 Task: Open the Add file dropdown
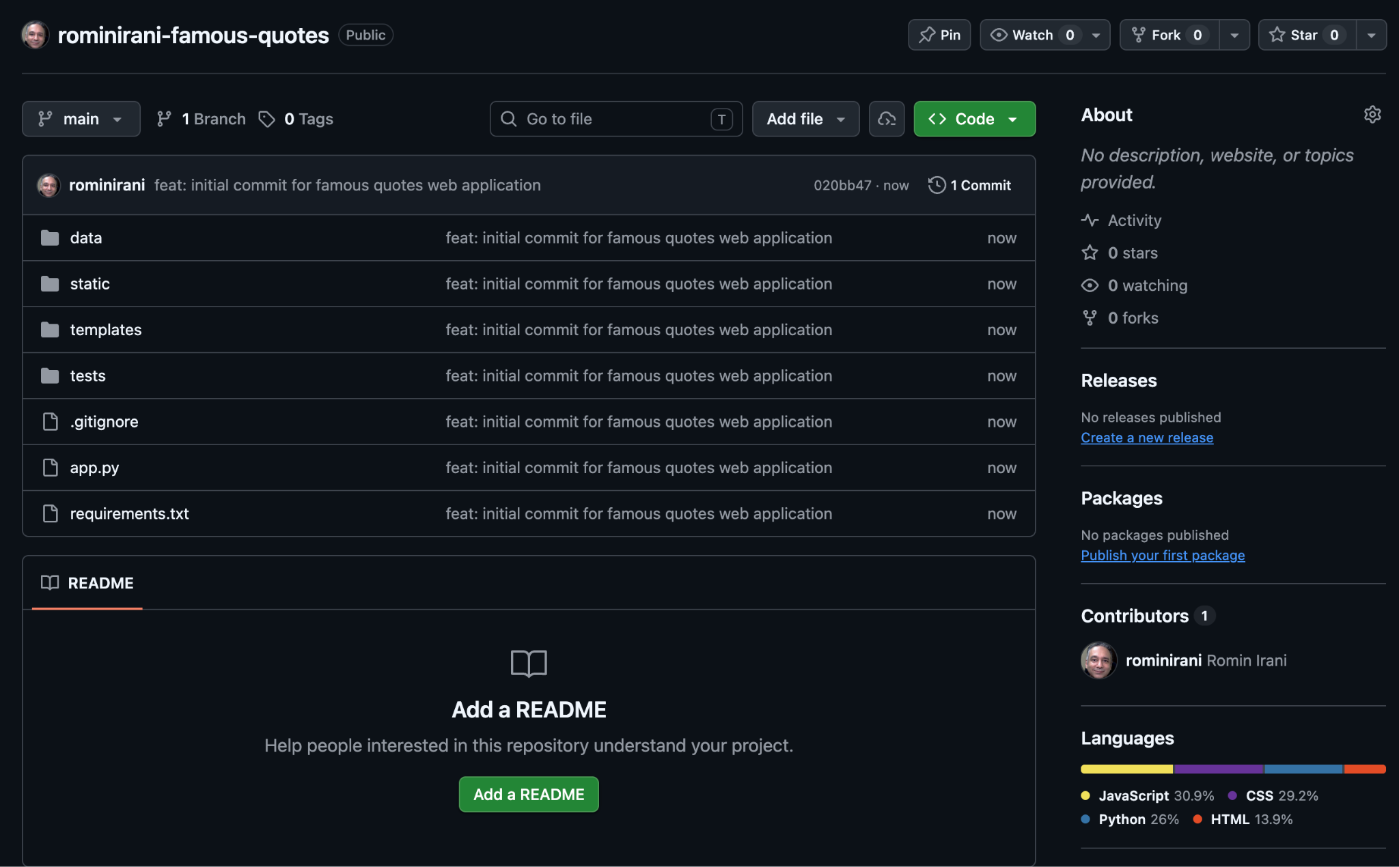pyautogui.click(x=806, y=119)
